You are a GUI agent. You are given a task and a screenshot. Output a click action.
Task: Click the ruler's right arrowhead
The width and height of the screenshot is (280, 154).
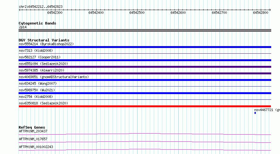click(270, 10)
